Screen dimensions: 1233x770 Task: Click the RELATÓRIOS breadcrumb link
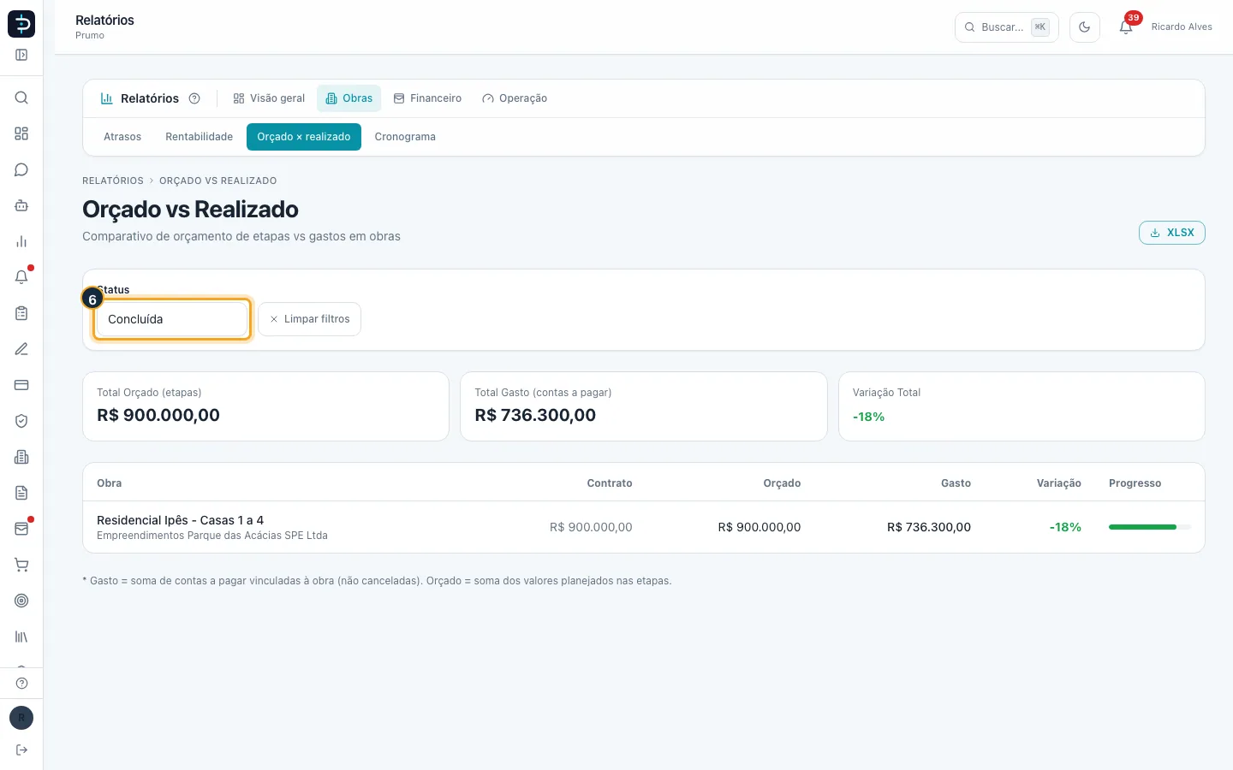113,181
